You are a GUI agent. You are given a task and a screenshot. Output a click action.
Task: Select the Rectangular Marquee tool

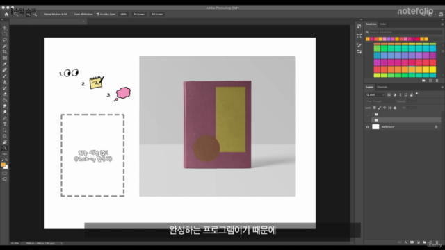(5, 34)
